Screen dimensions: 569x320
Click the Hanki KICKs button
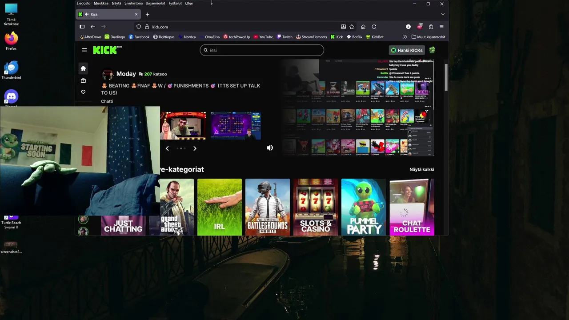407,50
